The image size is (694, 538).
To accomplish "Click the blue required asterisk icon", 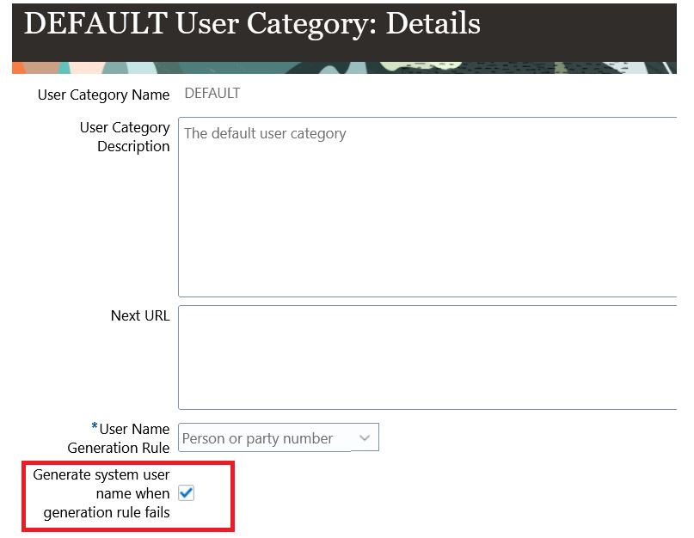I will pos(95,426).
